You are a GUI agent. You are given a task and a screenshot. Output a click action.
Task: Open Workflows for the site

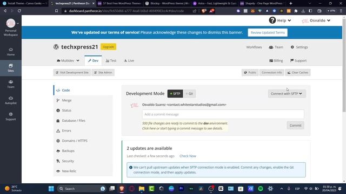click(254, 47)
